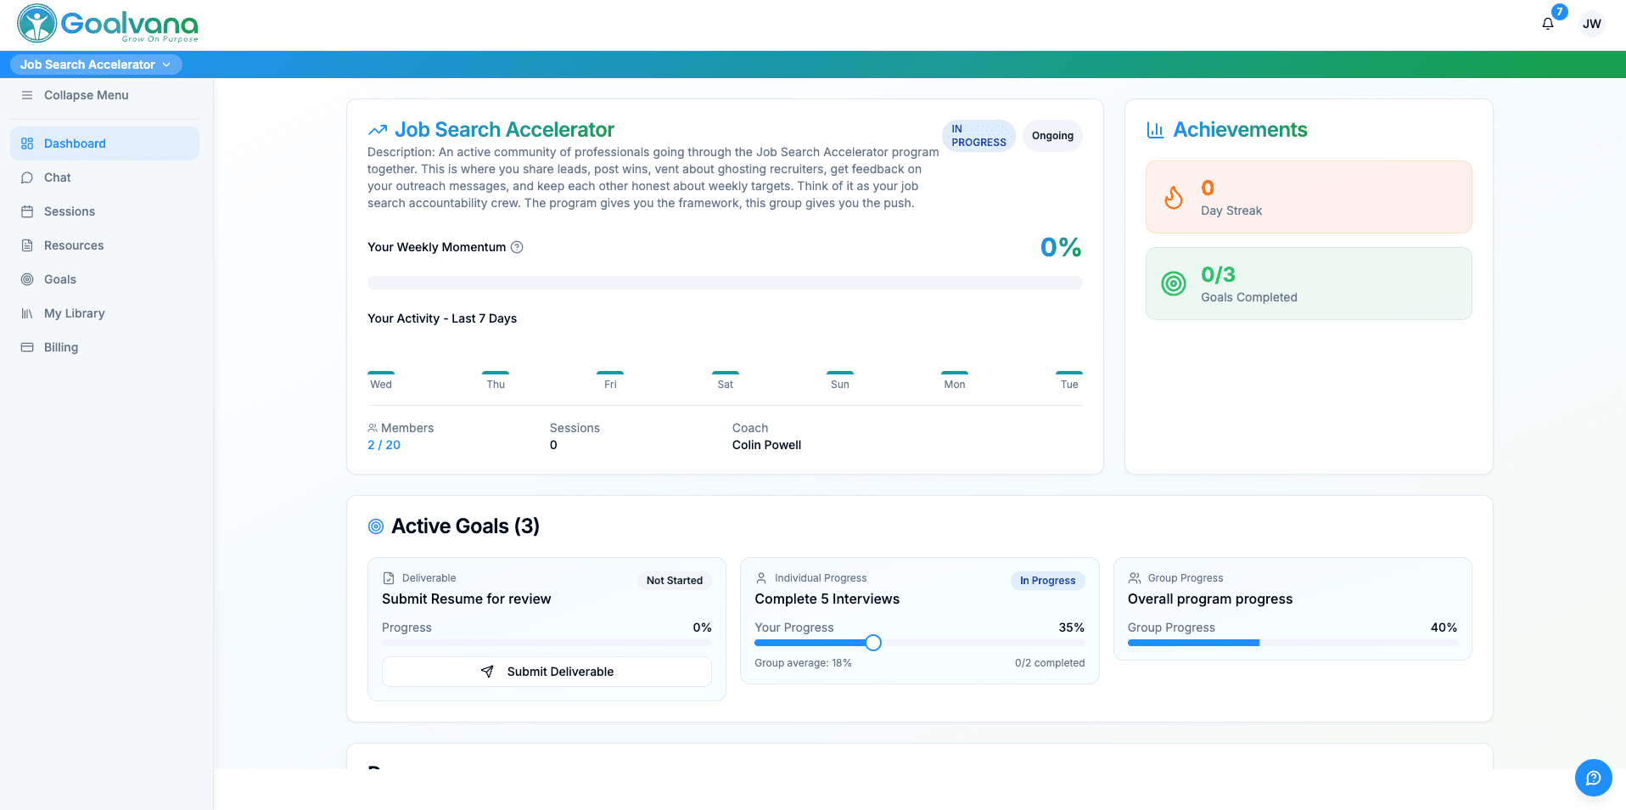Image resolution: width=1626 pixels, height=810 pixels.
Task: Select Goals in the sidebar
Action: (60, 279)
